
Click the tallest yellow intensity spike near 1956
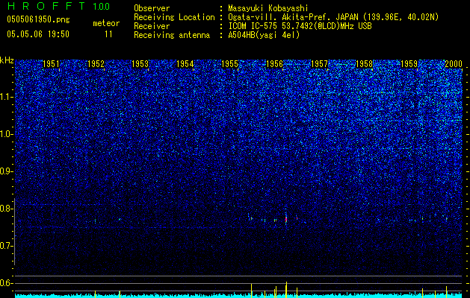(286, 290)
